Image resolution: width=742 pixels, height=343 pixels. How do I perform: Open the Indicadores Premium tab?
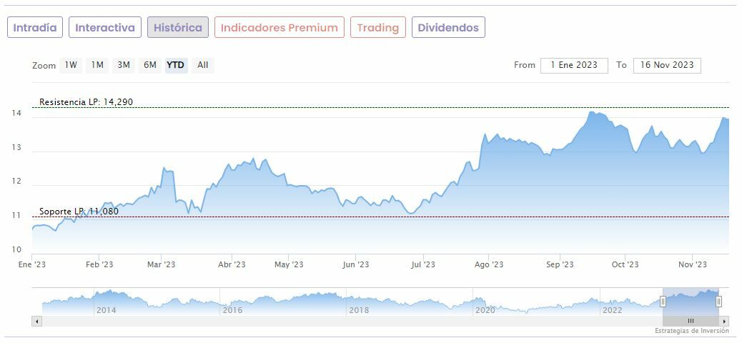(279, 28)
